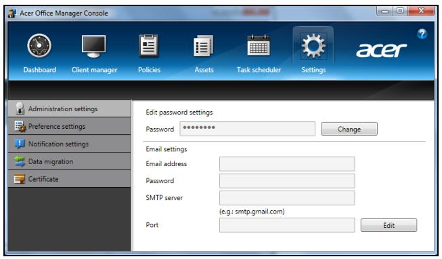The width and height of the screenshot is (442, 259).
Task: Select the Settings gear icon
Action: tap(313, 45)
